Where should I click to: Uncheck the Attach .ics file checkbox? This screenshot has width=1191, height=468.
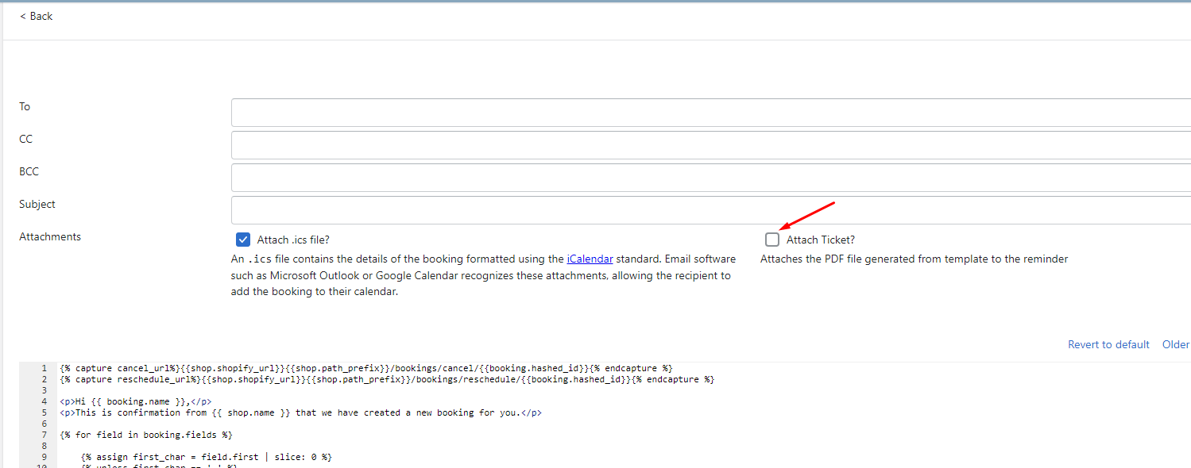243,240
